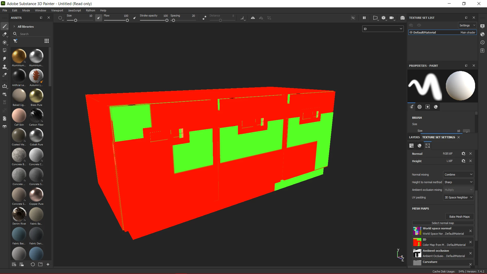Image resolution: width=487 pixels, height=274 pixels.
Task: Open the Normal mixing Combine dropdown
Action: click(458, 175)
